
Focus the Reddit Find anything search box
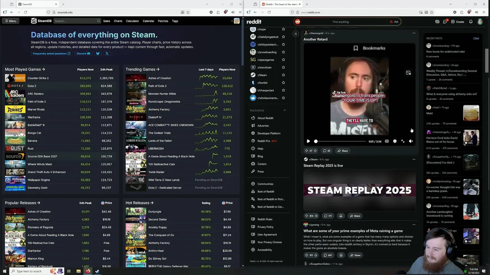tap(341, 22)
